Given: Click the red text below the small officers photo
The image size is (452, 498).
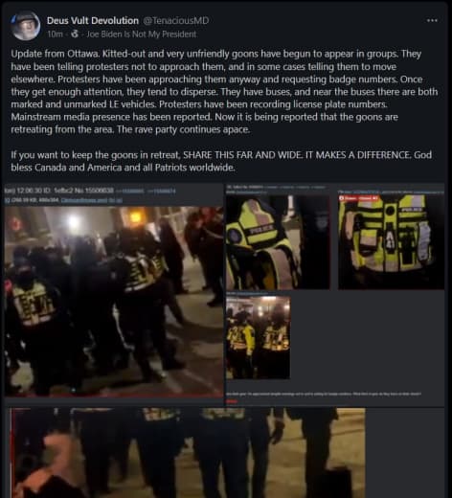Looking at the screenshot, I should tap(232, 401).
